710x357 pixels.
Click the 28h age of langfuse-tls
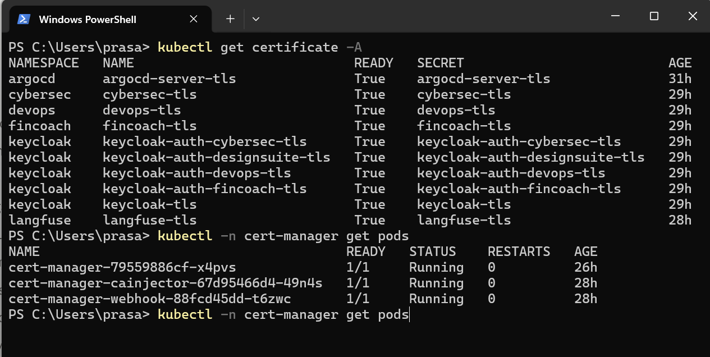[680, 220]
